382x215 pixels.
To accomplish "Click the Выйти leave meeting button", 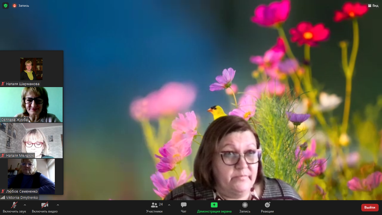I will click(370, 207).
